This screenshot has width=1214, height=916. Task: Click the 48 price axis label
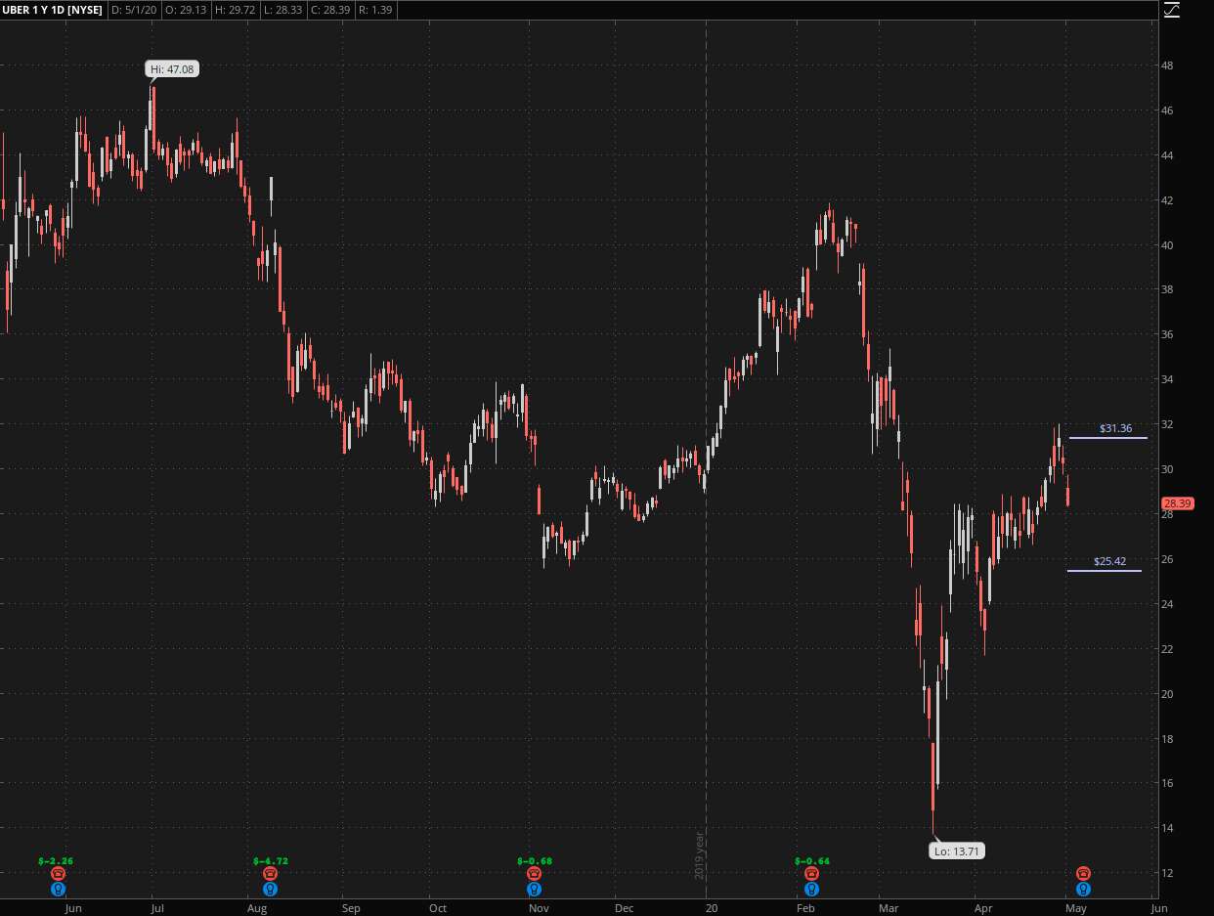pos(1167,65)
